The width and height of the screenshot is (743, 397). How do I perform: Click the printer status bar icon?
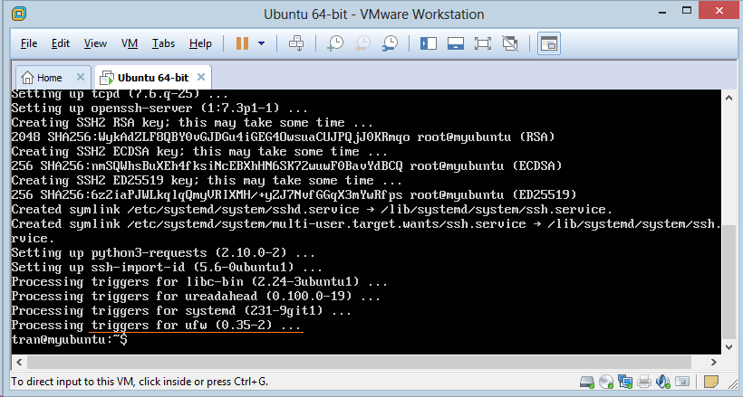click(x=644, y=382)
